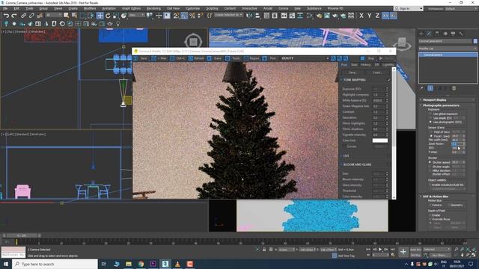
Task: Click the Refresh button in VFB
Action: click(x=196, y=58)
